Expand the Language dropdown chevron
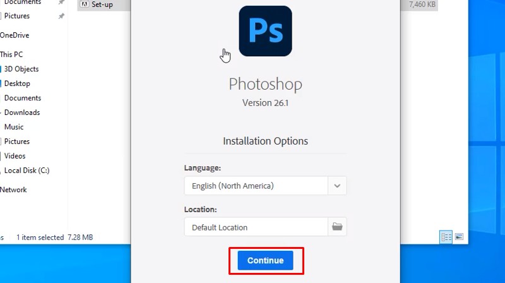 (x=337, y=186)
